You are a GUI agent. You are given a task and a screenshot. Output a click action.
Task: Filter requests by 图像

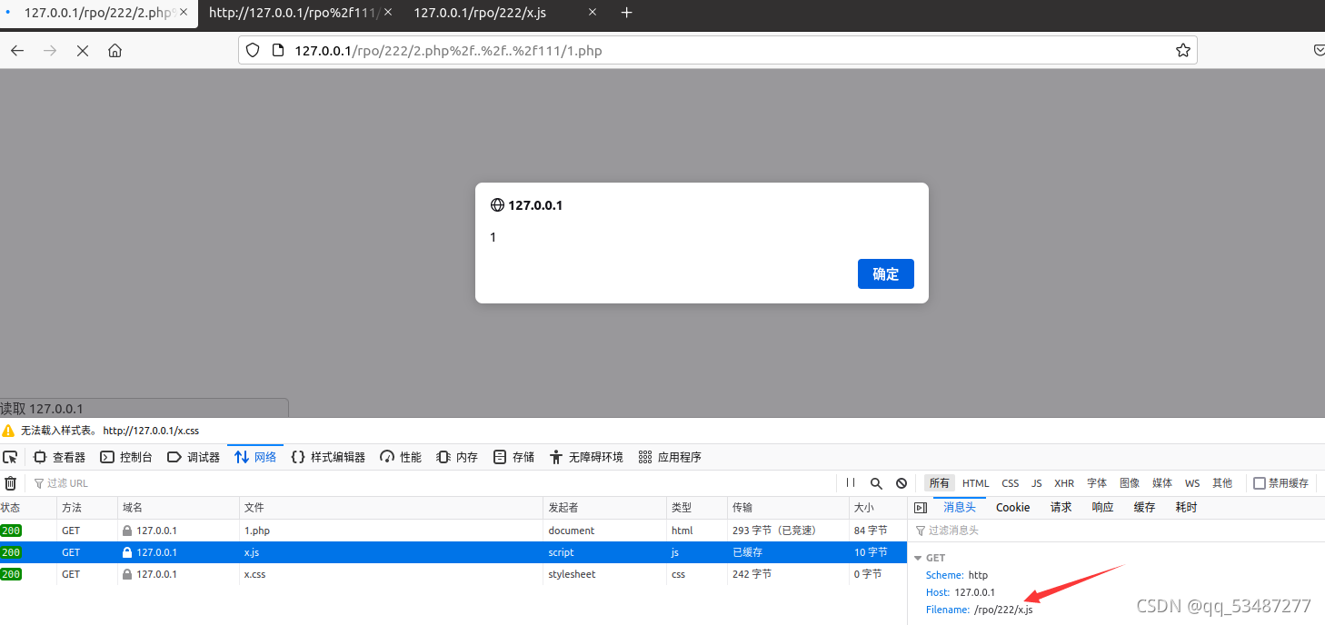click(1130, 483)
